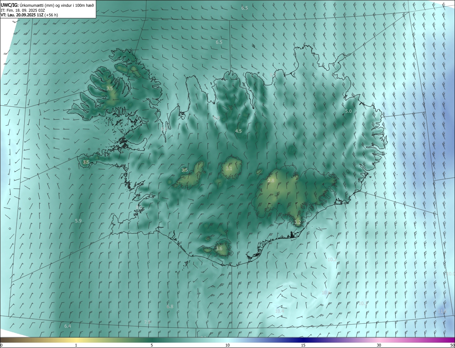
Task: Click the 2.8 value on Vatnajökull glacier
Action: point(271,181)
